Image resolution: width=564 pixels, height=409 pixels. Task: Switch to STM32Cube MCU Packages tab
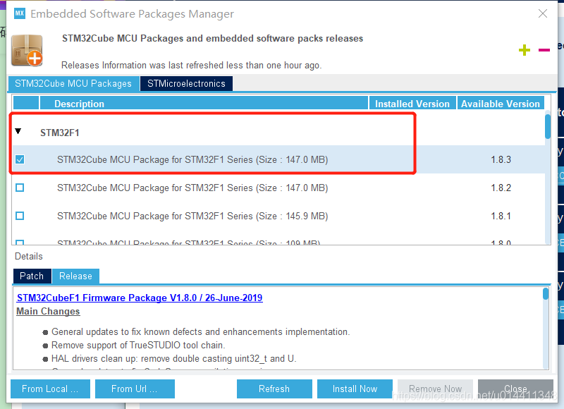point(73,83)
